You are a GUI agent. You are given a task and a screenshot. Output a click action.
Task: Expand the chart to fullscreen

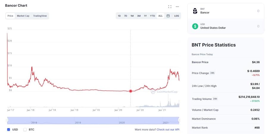pyautogui.click(x=170, y=7)
